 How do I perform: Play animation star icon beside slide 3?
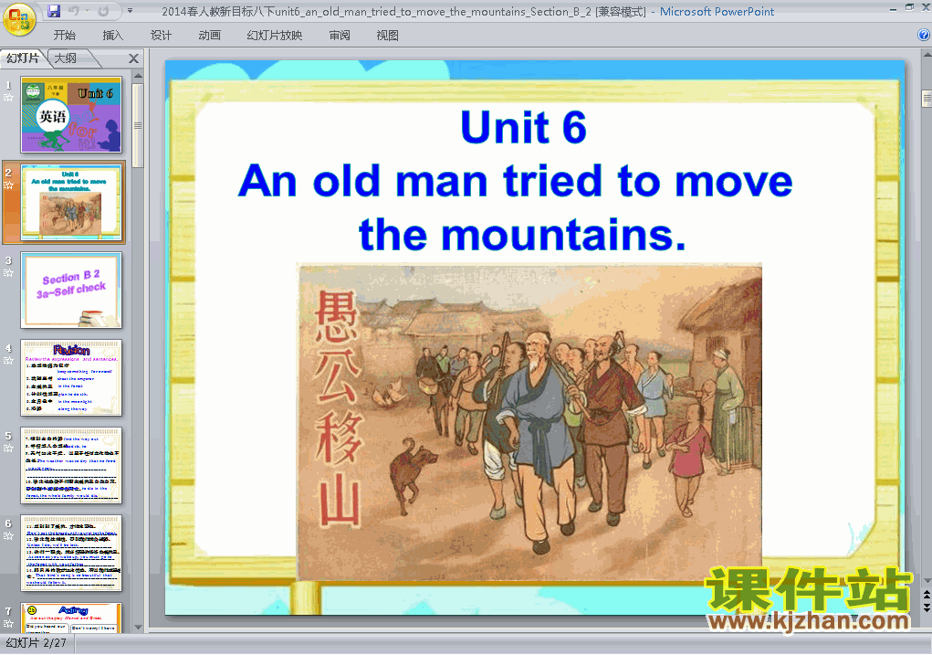(8, 273)
